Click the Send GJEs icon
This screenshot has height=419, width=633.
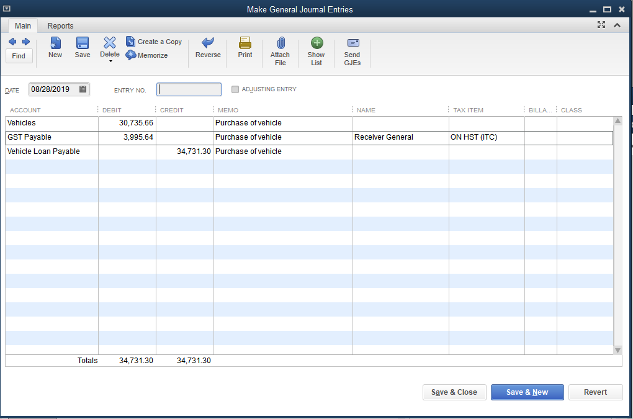coord(352,48)
